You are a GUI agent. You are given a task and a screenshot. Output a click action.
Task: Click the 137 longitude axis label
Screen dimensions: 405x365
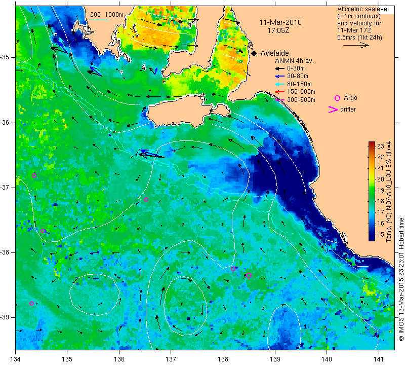coord(171,359)
